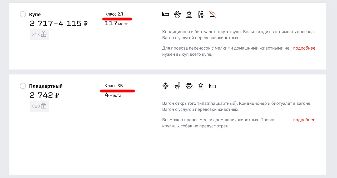This screenshot has height=178, width=337.
Task: Click the Класс 2Л label
Action: 113,14
